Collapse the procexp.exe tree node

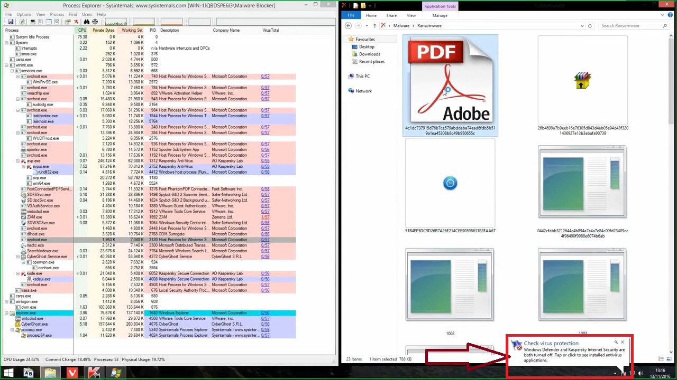point(12,330)
